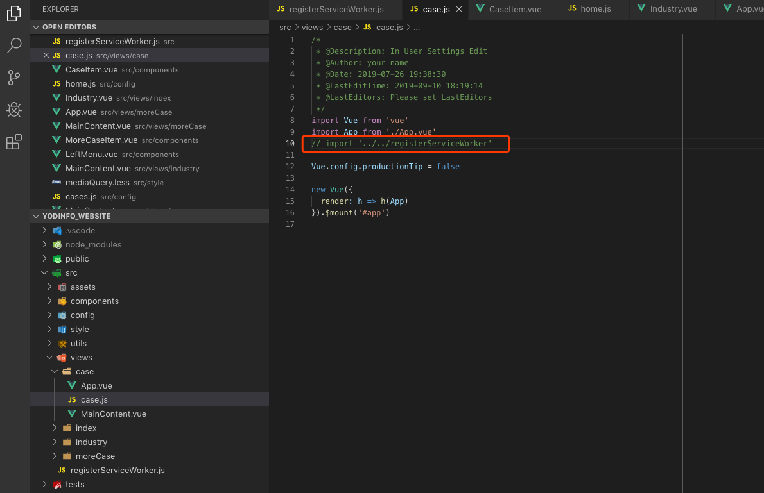Click src in the breadcrumb bar

click(284, 27)
